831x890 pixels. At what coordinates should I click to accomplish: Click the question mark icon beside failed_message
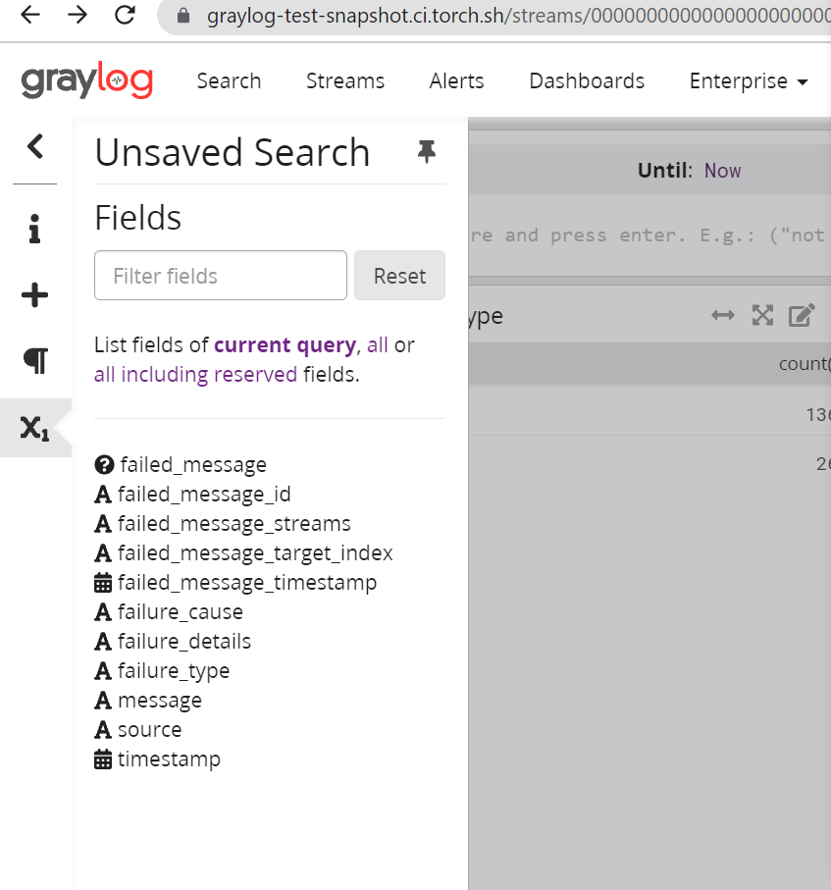[x=104, y=464]
